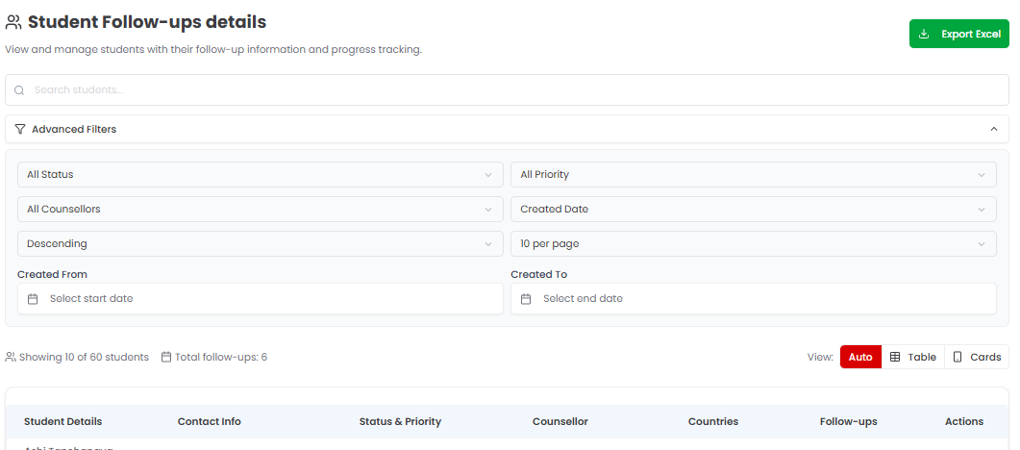Open the Descending sort order dropdown
The width and height of the screenshot is (1020, 450).
[260, 244]
